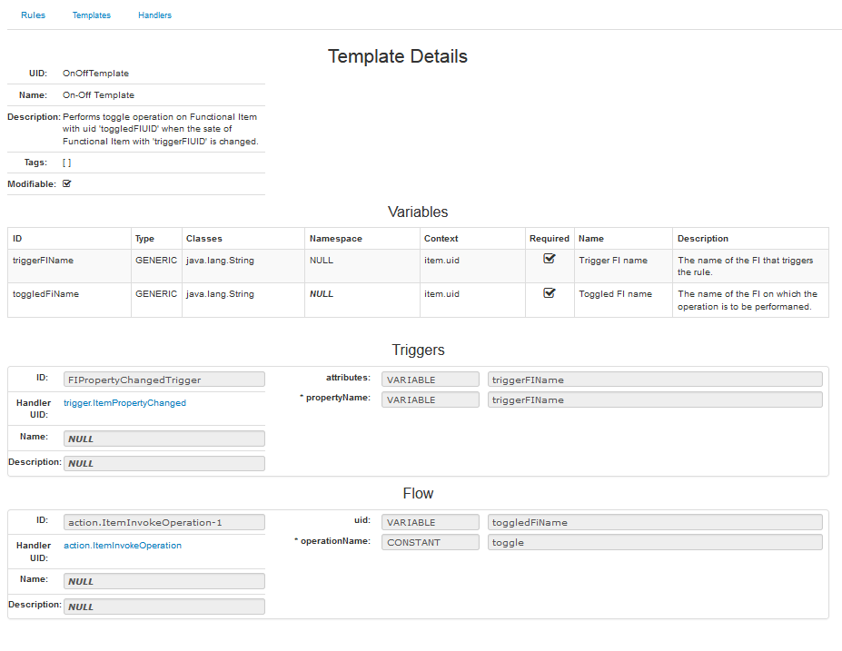The height and width of the screenshot is (651, 842).
Task: Click the Description field in the Triggers section
Action: point(164,463)
